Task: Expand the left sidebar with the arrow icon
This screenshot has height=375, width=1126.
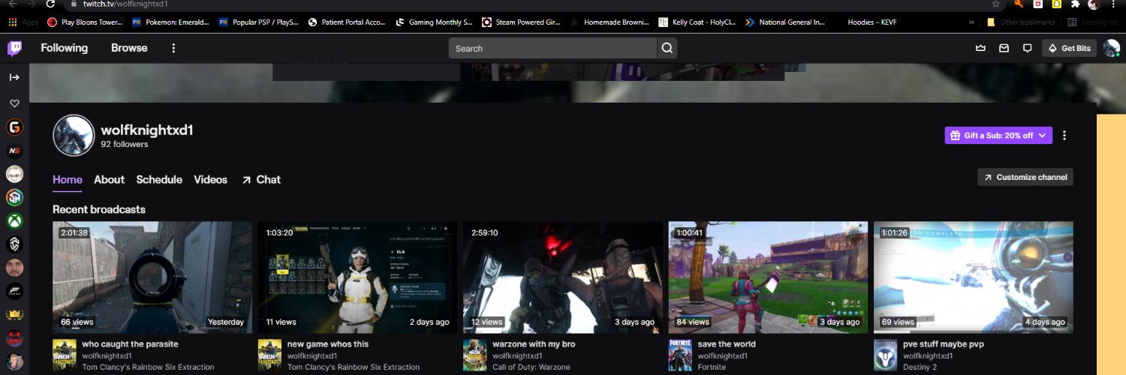Action: click(14, 77)
